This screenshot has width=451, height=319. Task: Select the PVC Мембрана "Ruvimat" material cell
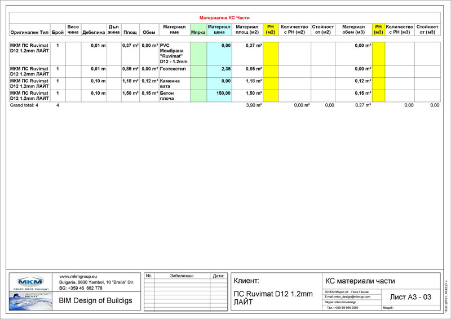click(x=174, y=54)
